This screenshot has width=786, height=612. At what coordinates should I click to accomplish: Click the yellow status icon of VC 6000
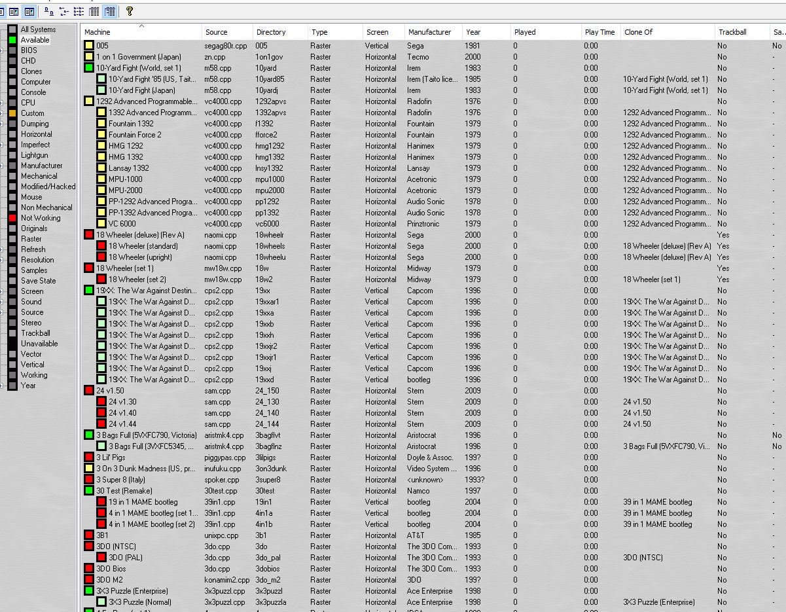(x=101, y=224)
